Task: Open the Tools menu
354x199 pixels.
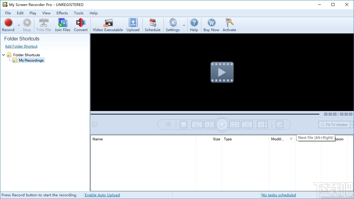Action: pyautogui.click(x=78, y=13)
